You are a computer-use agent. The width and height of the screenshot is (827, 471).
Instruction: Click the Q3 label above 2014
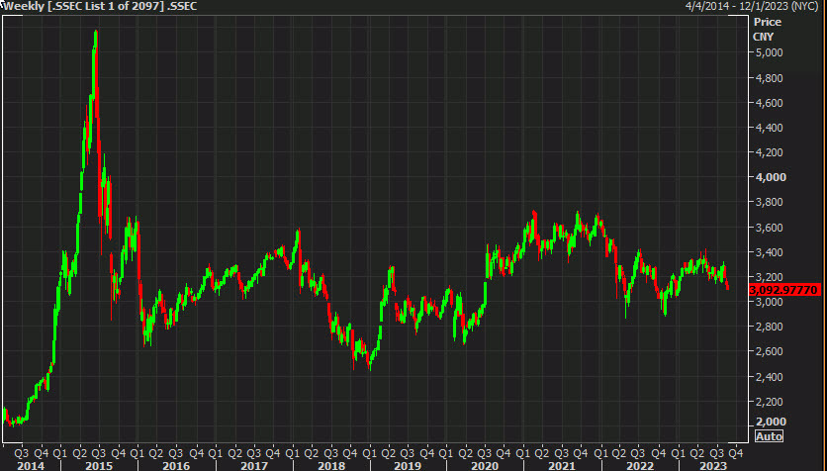(22, 453)
